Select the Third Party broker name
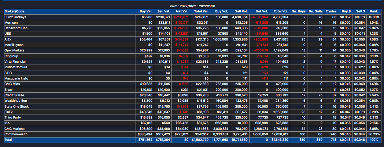 (x=13, y=117)
